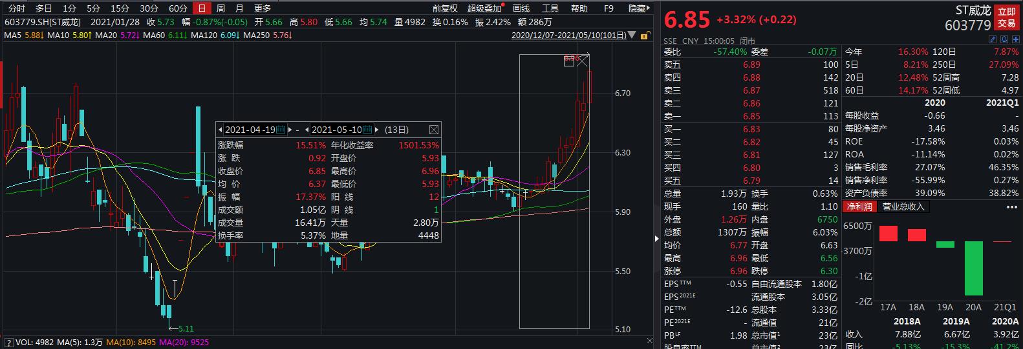The height and width of the screenshot is (349, 1023).
Task: Step the end date 2021-05-10 backward
Action: 307,130
